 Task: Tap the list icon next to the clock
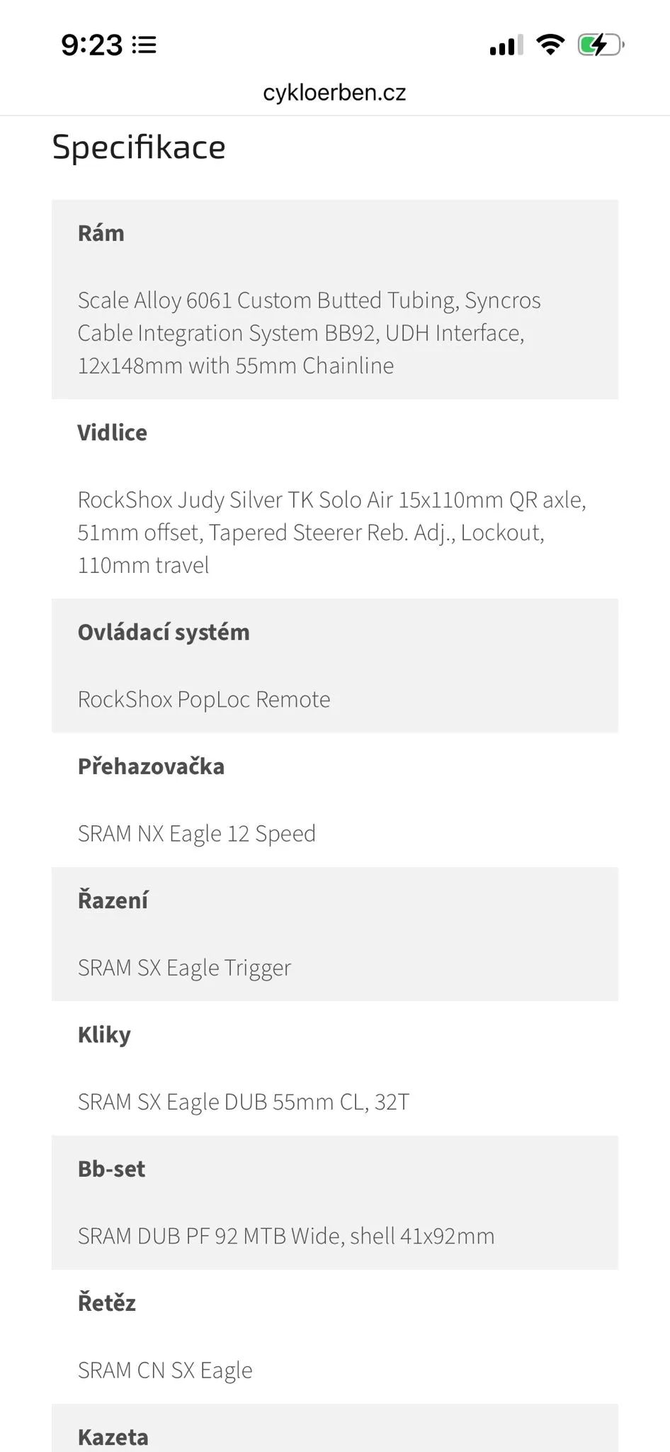click(x=144, y=45)
